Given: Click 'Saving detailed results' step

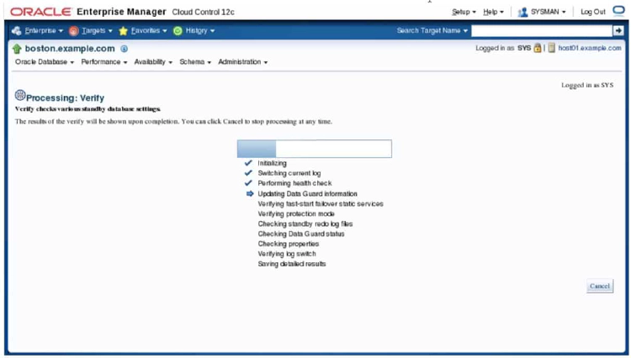Looking at the screenshot, I should coord(292,264).
